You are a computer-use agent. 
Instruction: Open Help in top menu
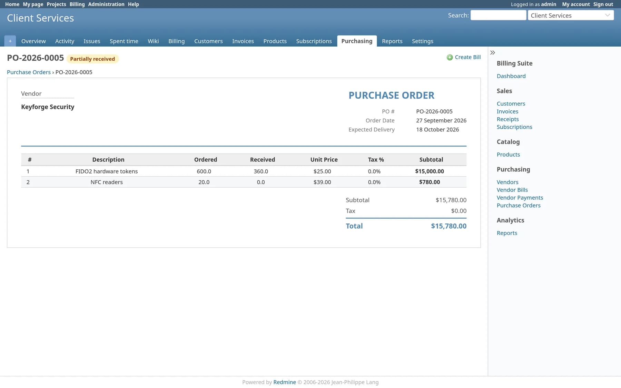(x=133, y=4)
